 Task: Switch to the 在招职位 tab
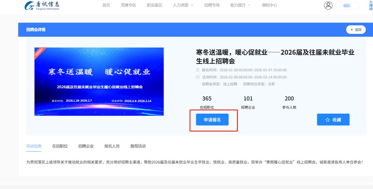click(60, 146)
